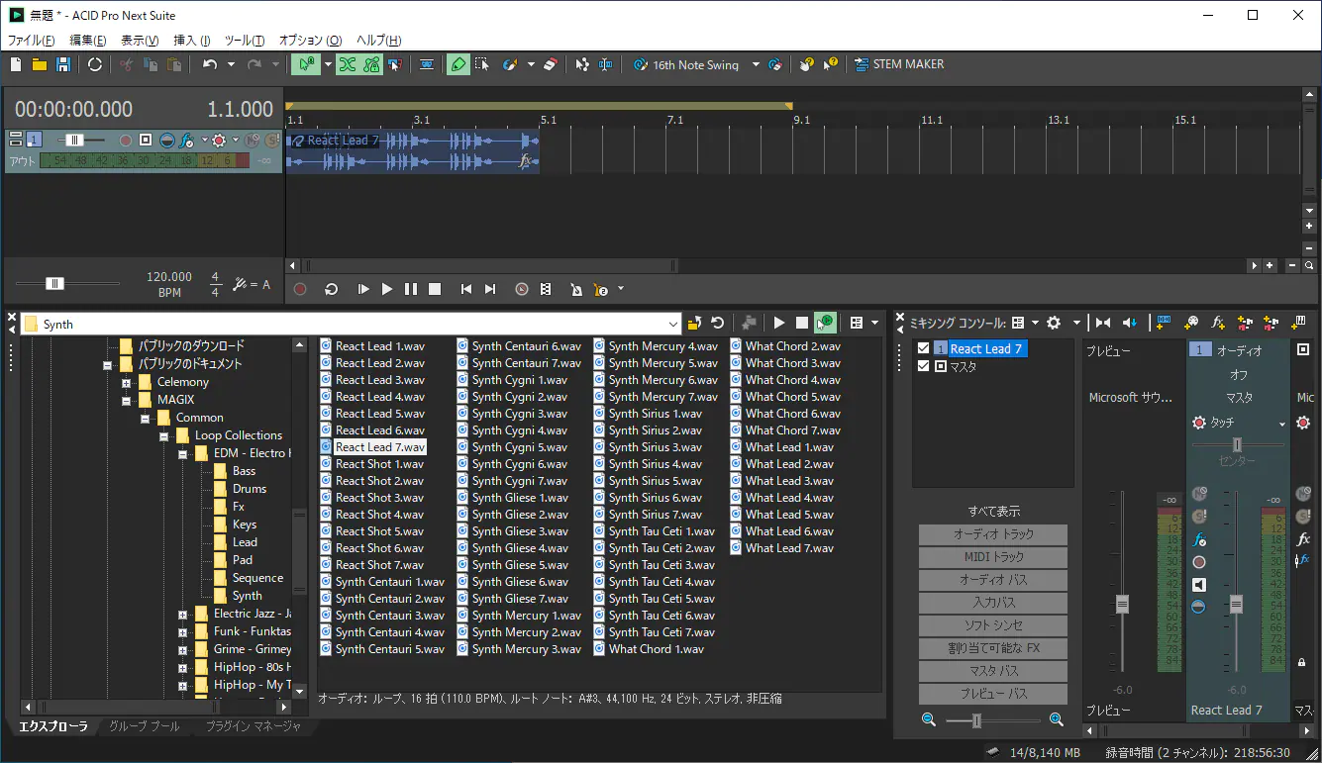Open the 16th Note Swing dropdown
This screenshot has width=1322, height=763.
pos(756,65)
